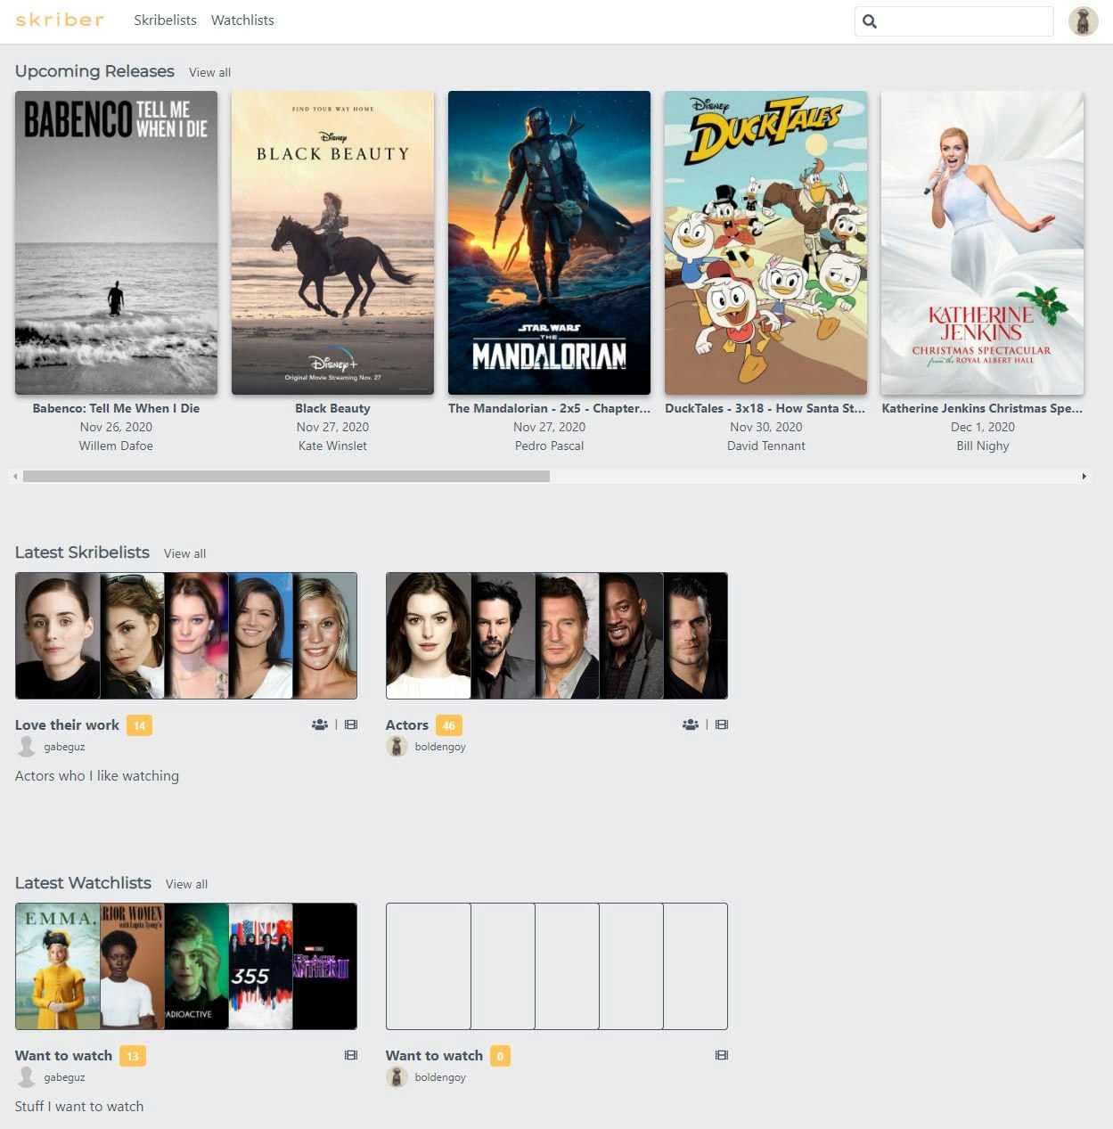Open gabeguz profile under Want to watch
The width and height of the screenshot is (1113, 1129).
coord(64,1077)
